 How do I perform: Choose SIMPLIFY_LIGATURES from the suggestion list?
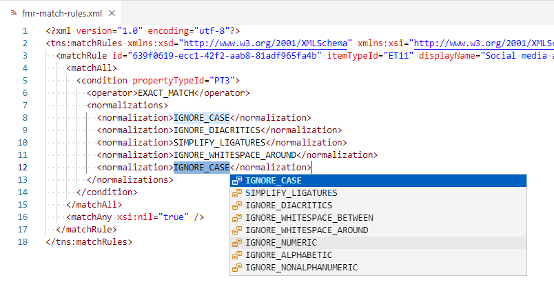(378, 193)
